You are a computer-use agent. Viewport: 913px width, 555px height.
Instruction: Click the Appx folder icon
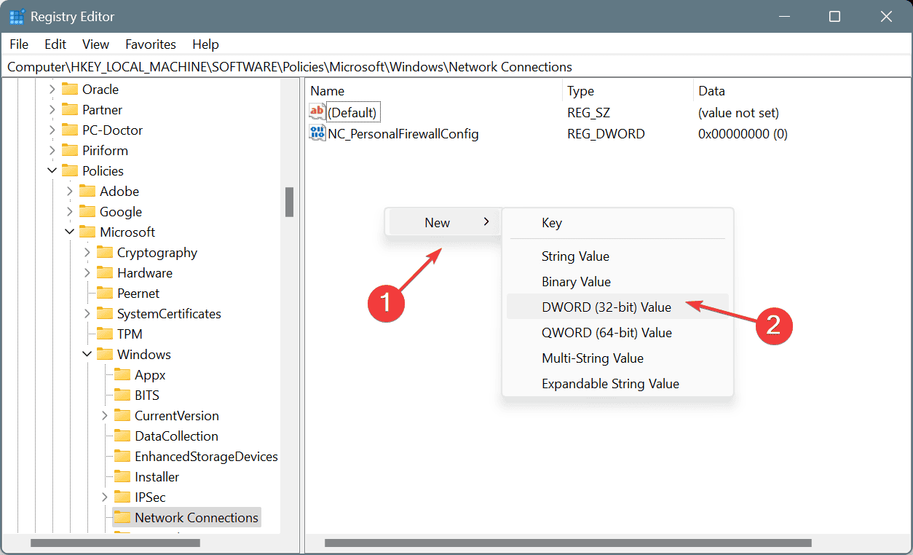click(x=122, y=374)
